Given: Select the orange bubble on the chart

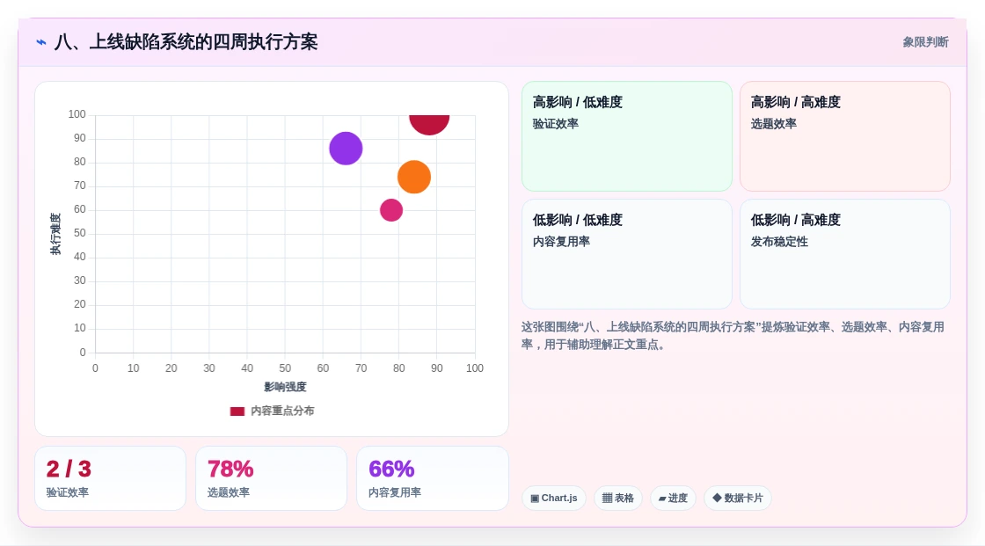Looking at the screenshot, I should 414,178.
